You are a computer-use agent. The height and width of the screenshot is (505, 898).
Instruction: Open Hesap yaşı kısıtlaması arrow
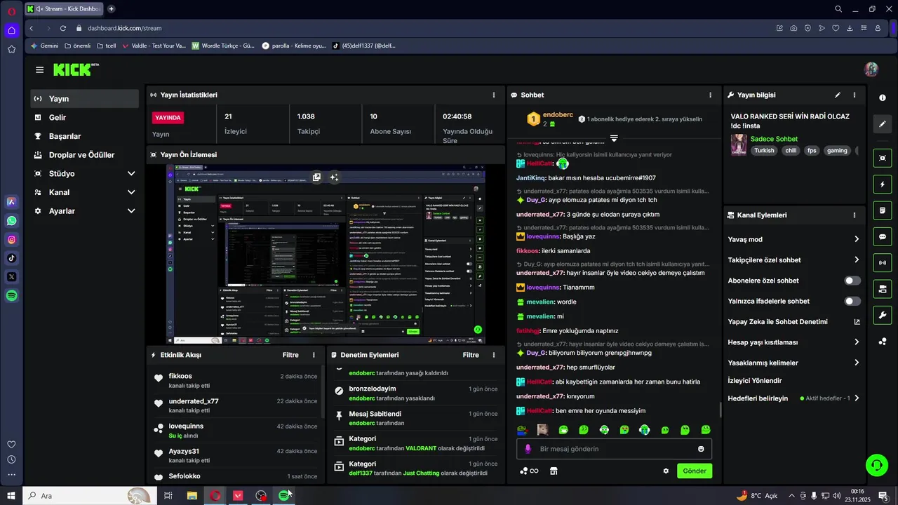(x=857, y=342)
